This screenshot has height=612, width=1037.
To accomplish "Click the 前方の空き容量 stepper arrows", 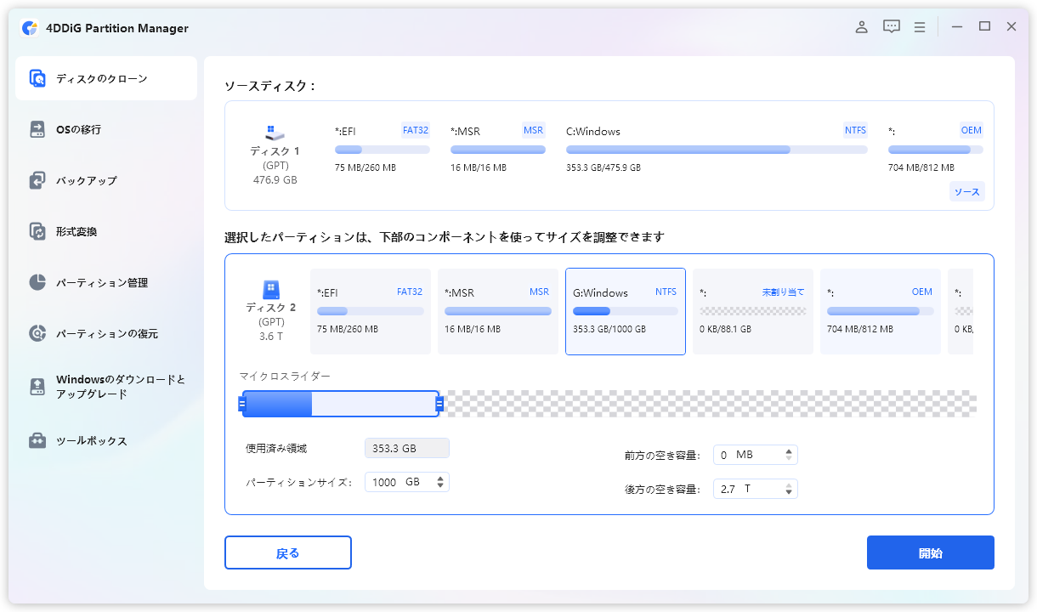I will (x=789, y=455).
